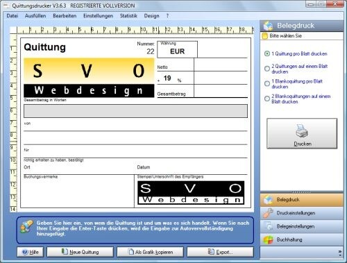Click the Quittung heading text
Screen dimensions: 347x263
[x=45, y=47]
